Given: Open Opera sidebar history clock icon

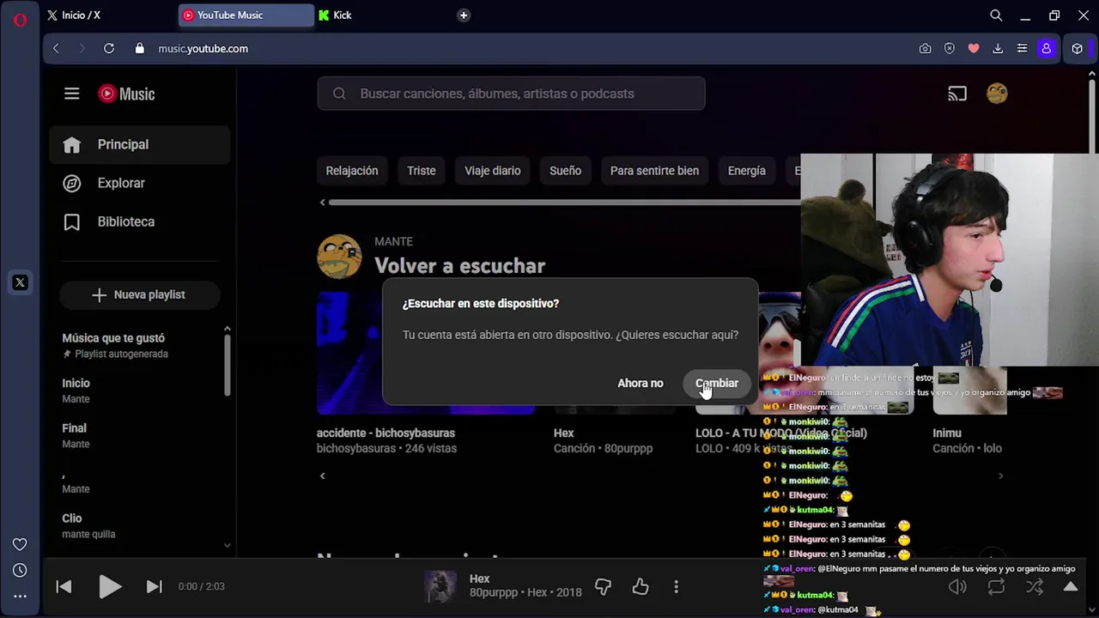Looking at the screenshot, I should [20, 570].
